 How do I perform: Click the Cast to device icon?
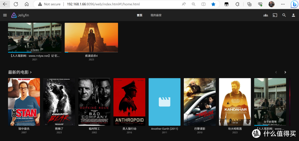point(275,15)
